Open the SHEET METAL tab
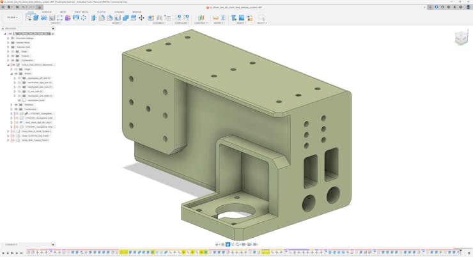This screenshot has height=257, width=473. click(x=81, y=12)
